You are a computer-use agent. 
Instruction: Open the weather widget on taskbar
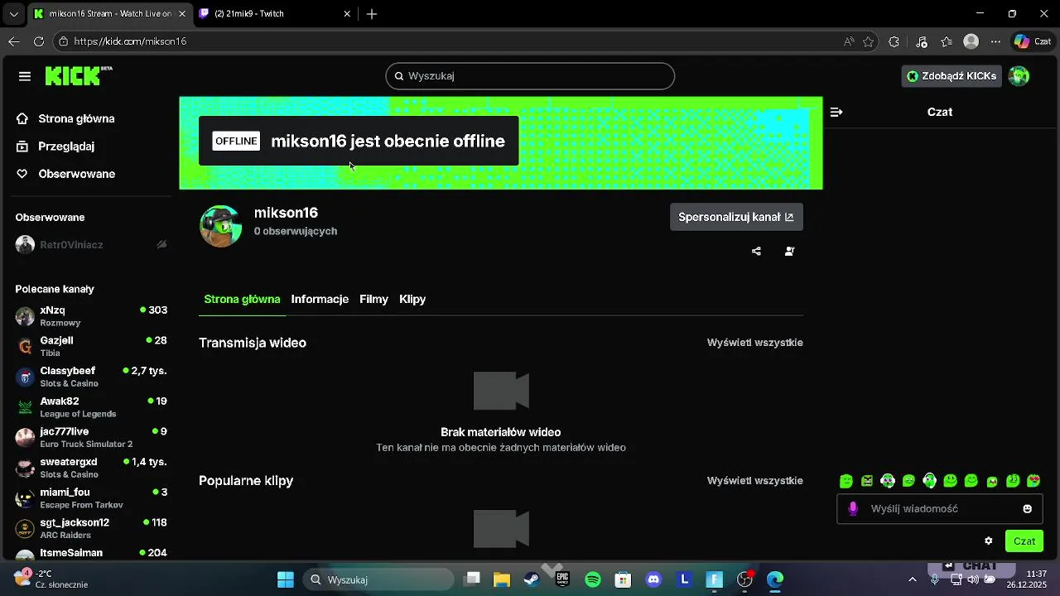click(51, 579)
